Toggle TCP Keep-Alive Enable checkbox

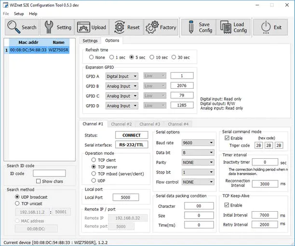(227, 205)
